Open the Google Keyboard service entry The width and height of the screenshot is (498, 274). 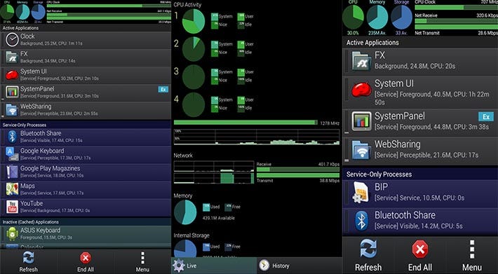(86, 154)
